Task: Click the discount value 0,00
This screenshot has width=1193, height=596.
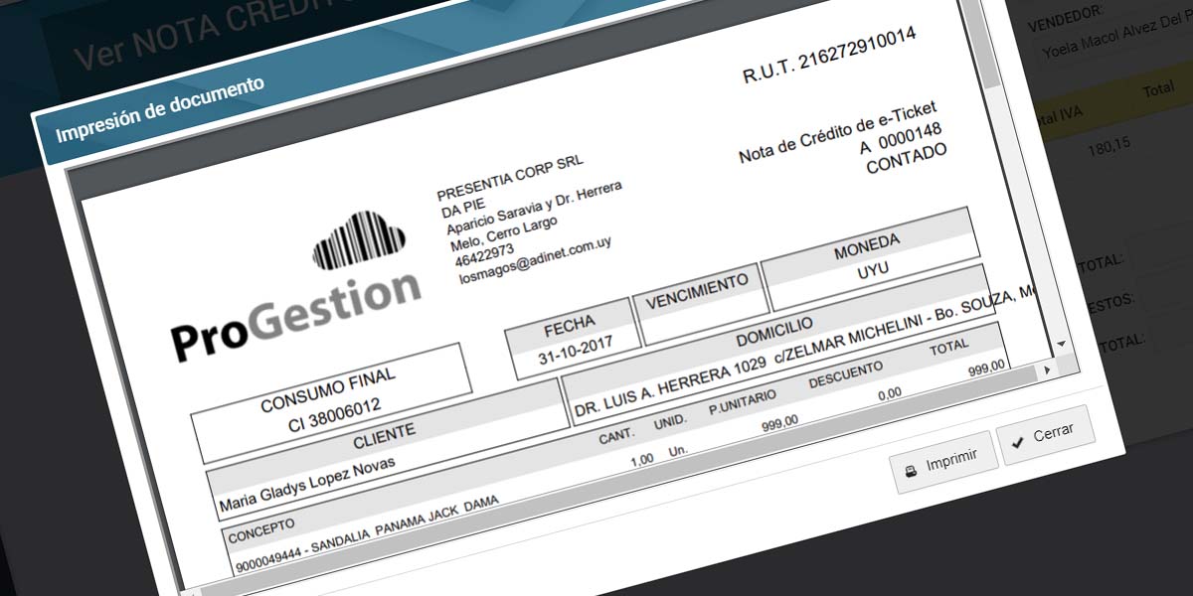Action: click(889, 394)
